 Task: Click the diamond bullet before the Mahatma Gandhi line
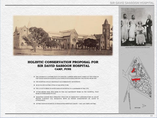(34, 97)
